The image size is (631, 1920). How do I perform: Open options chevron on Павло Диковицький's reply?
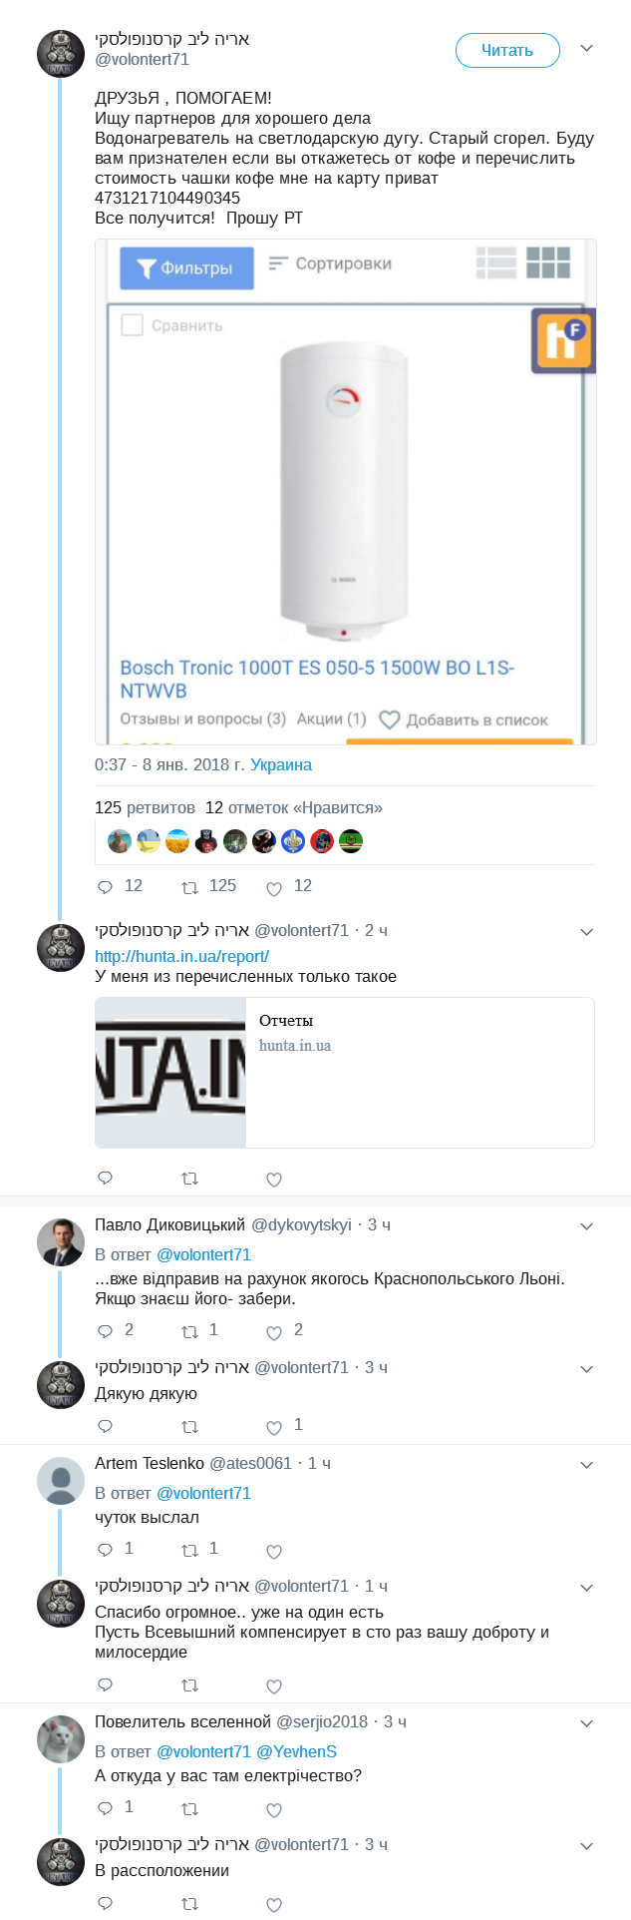[587, 1225]
